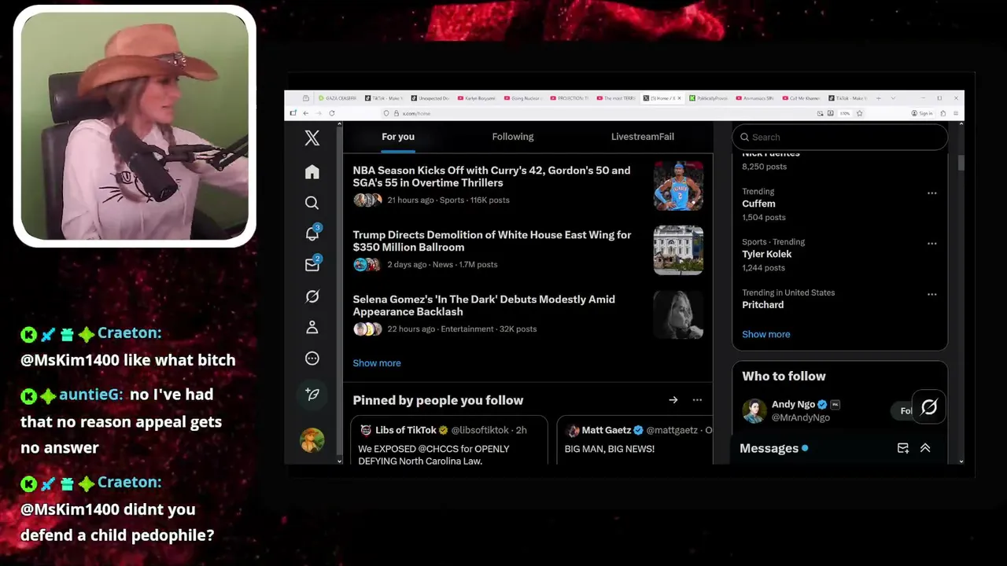Screen dimensions: 1007x566
Task: Switch to Karlyn Borysenko browser tab
Action: point(476,98)
